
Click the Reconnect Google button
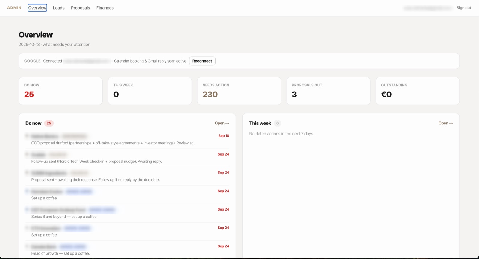pos(202,61)
